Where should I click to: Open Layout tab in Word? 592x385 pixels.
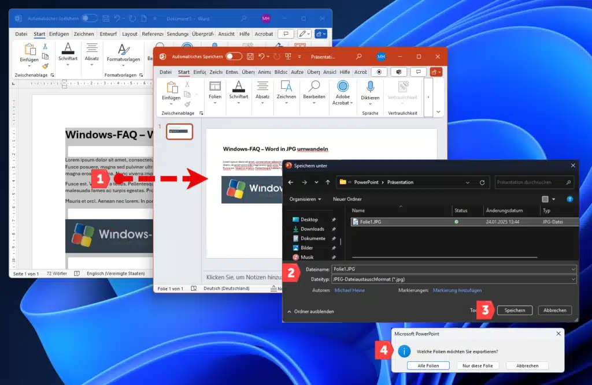tap(129, 34)
